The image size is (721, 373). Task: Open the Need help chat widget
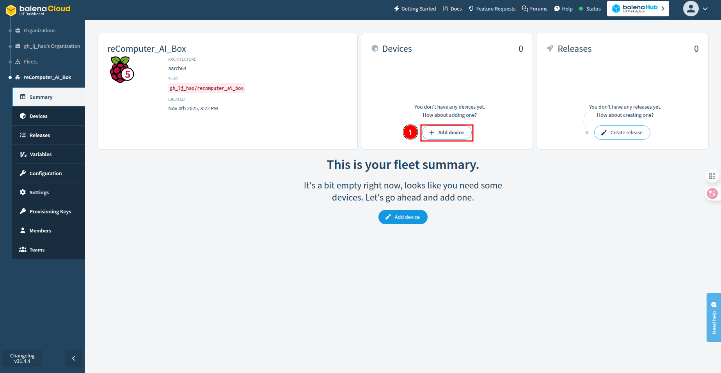[x=714, y=317]
